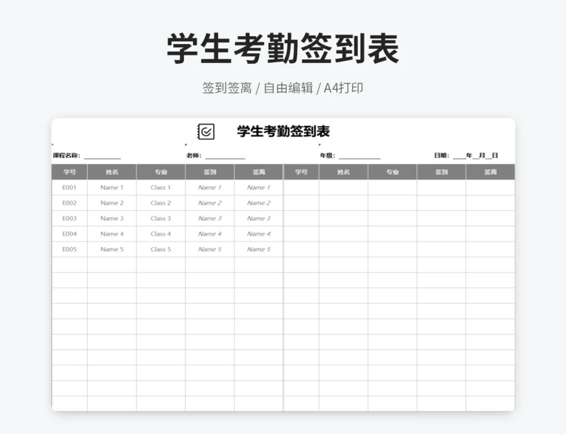
Task: Click the 日期: label
Action: coord(441,155)
